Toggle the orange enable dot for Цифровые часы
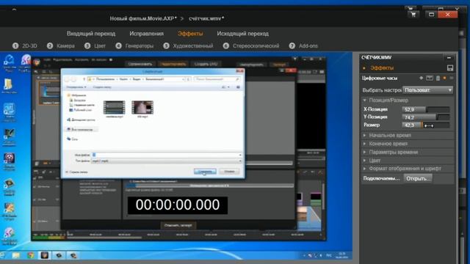Screen dimensions: 470x264 pos(444,78)
